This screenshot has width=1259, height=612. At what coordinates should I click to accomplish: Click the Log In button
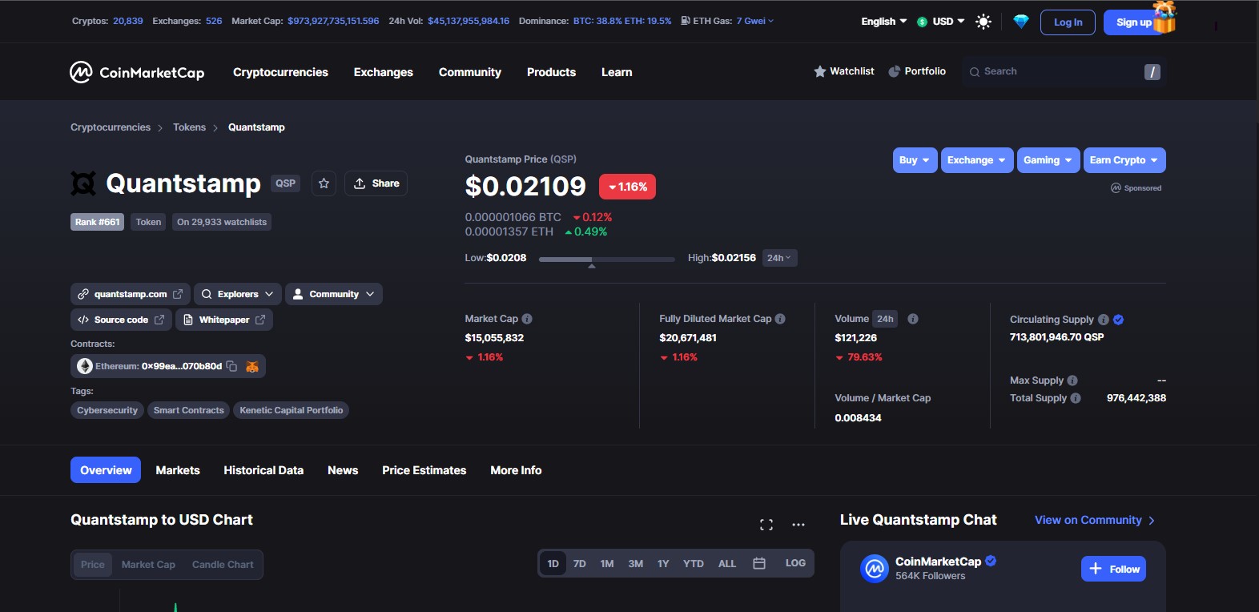pyautogui.click(x=1068, y=22)
